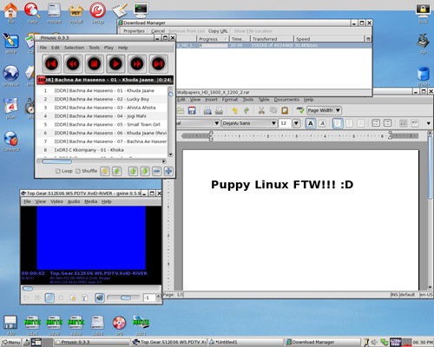Click Properties in Download Manager

[134, 31]
